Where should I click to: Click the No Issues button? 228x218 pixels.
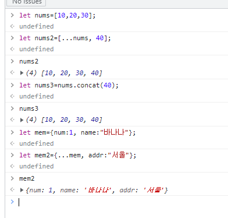(26, 2)
